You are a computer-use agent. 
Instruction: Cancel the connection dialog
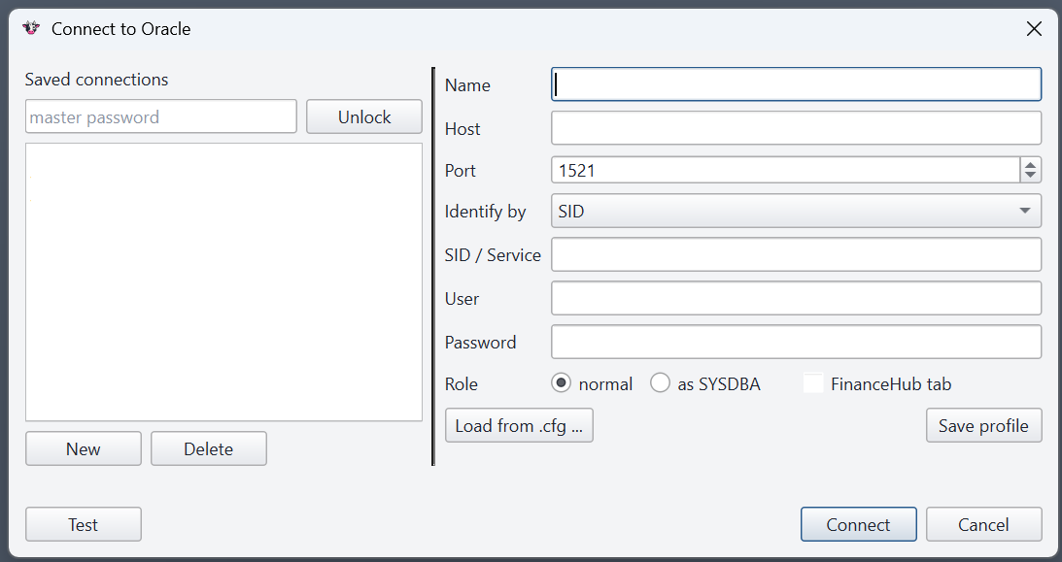coord(983,525)
